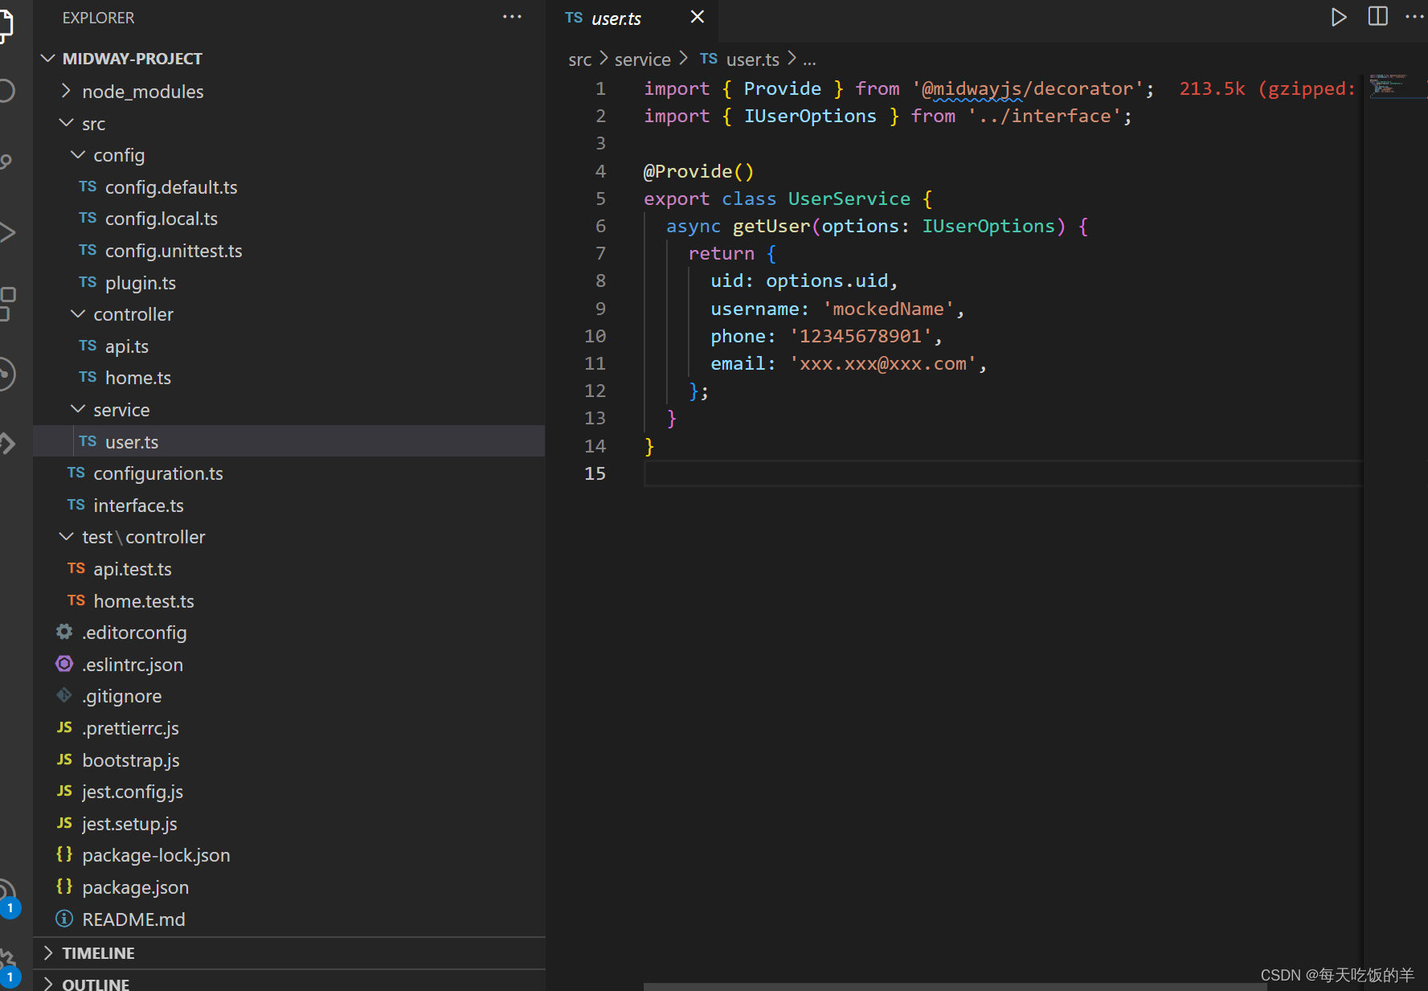This screenshot has height=991, width=1428.
Task: Select service in the breadcrumb bar
Action: tap(642, 59)
